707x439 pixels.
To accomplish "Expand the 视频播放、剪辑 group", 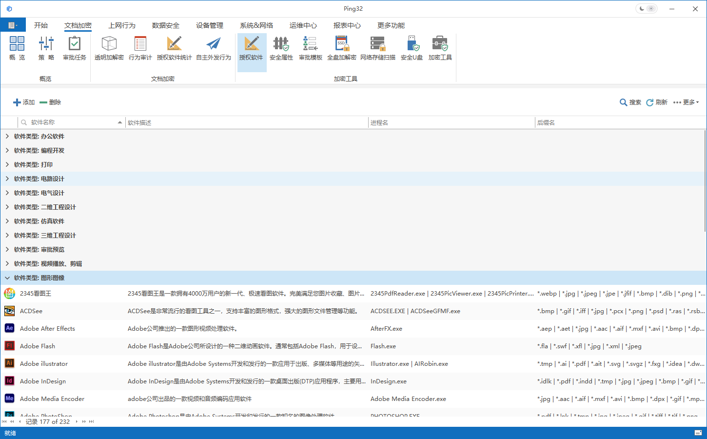I will pyautogui.click(x=7, y=263).
